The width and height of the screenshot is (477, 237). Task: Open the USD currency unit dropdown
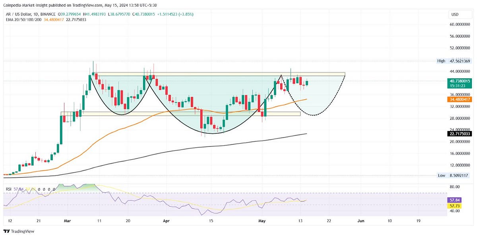[x=459, y=14]
